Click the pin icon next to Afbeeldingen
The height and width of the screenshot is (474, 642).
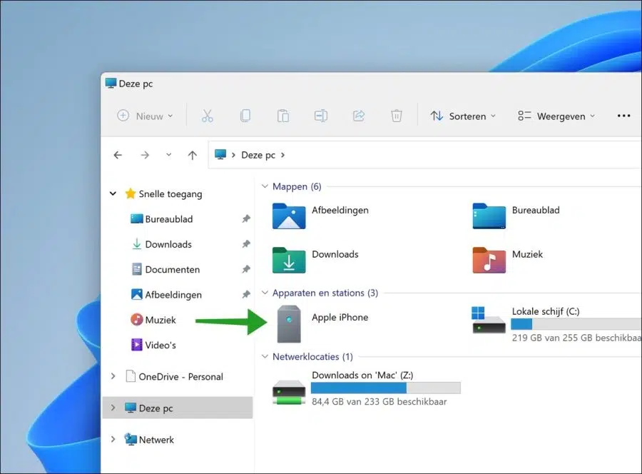pyautogui.click(x=245, y=295)
